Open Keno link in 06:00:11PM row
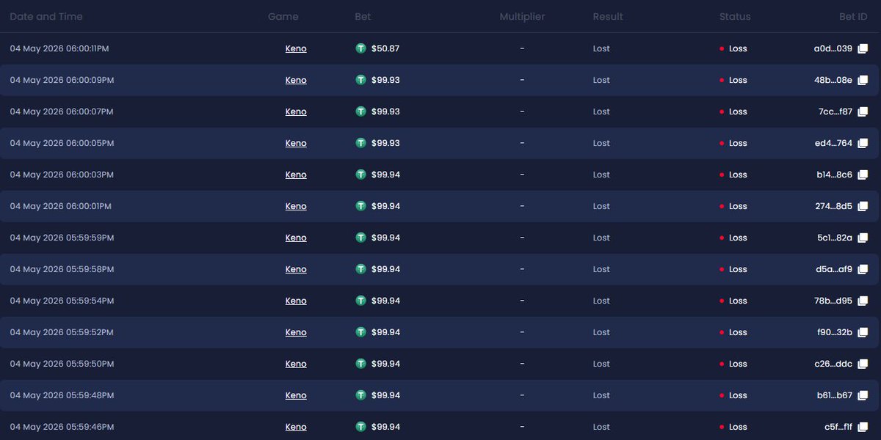The width and height of the screenshot is (881, 440). pos(296,48)
